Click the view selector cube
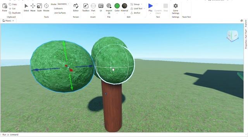Screen dimensions: 248x139 point(232,36)
